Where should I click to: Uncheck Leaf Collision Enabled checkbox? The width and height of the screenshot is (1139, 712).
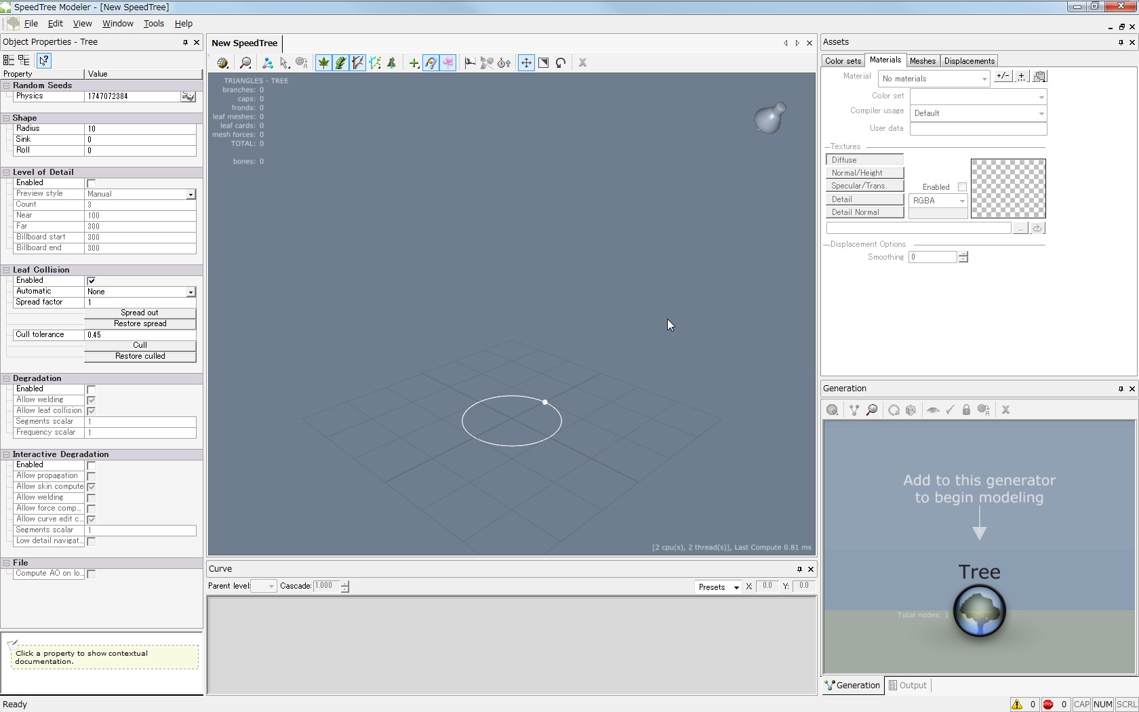[x=92, y=281]
